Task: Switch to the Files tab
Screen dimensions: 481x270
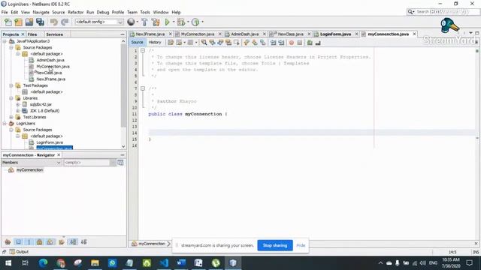Action: (x=32, y=34)
